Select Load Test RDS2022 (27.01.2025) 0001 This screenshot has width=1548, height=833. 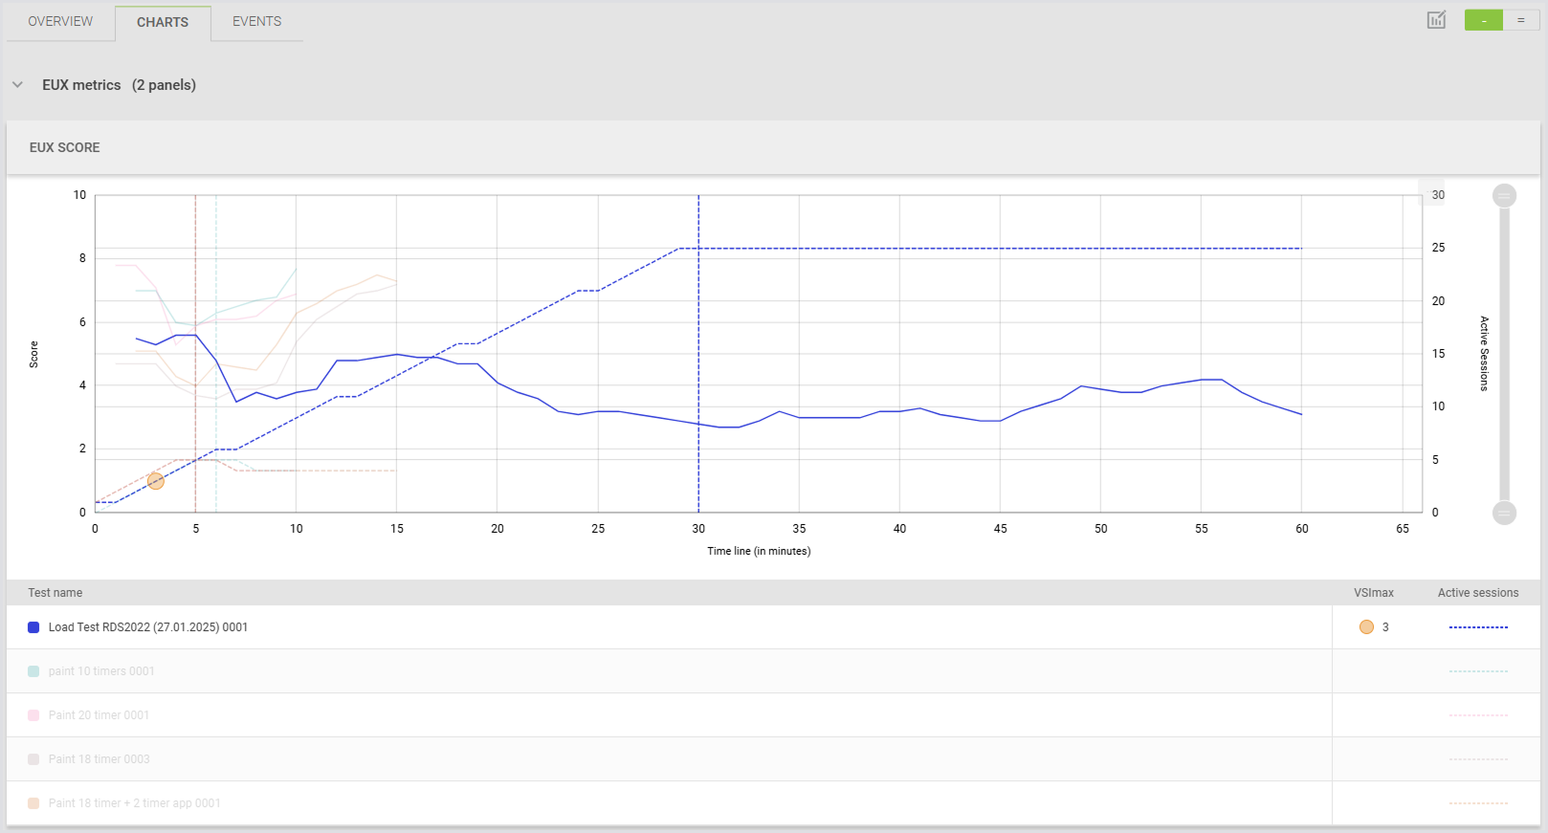(x=148, y=627)
